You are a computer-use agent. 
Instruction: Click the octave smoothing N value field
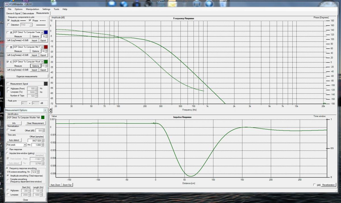point(34,172)
